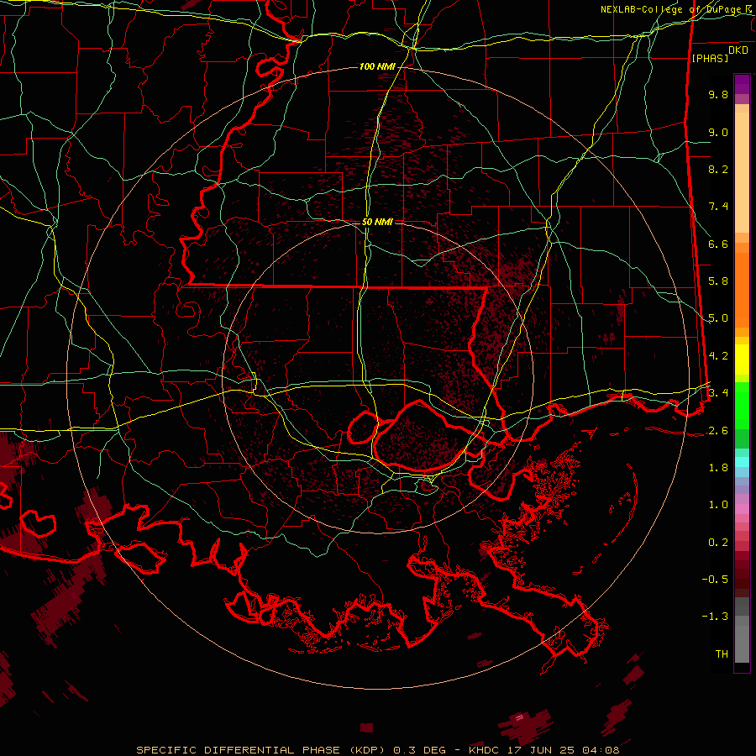Viewport: 756px width, 756px height.
Task: Click the 2.6 scale value
Action: click(718, 431)
